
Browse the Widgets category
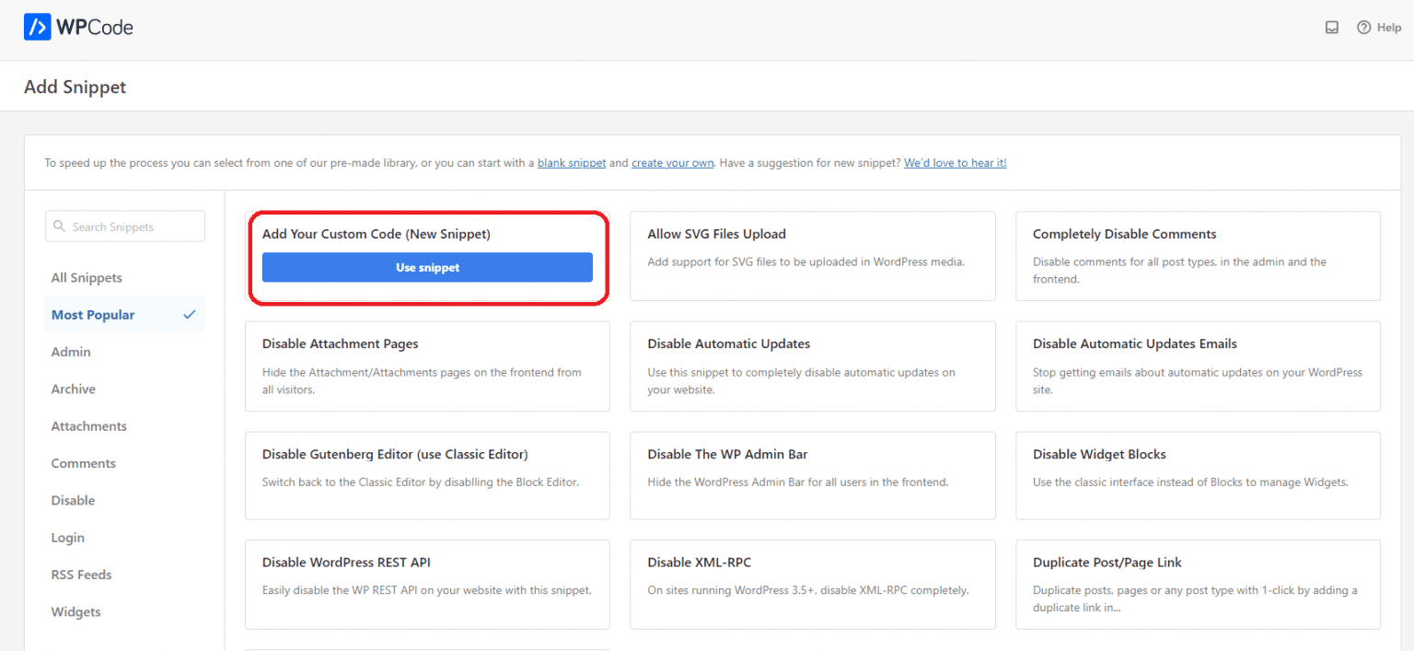coord(75,610)
